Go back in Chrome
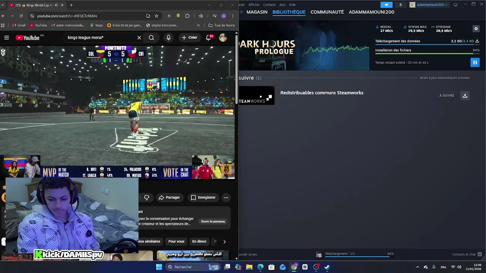This screenshot has width=486, height=273. point(3,16)
